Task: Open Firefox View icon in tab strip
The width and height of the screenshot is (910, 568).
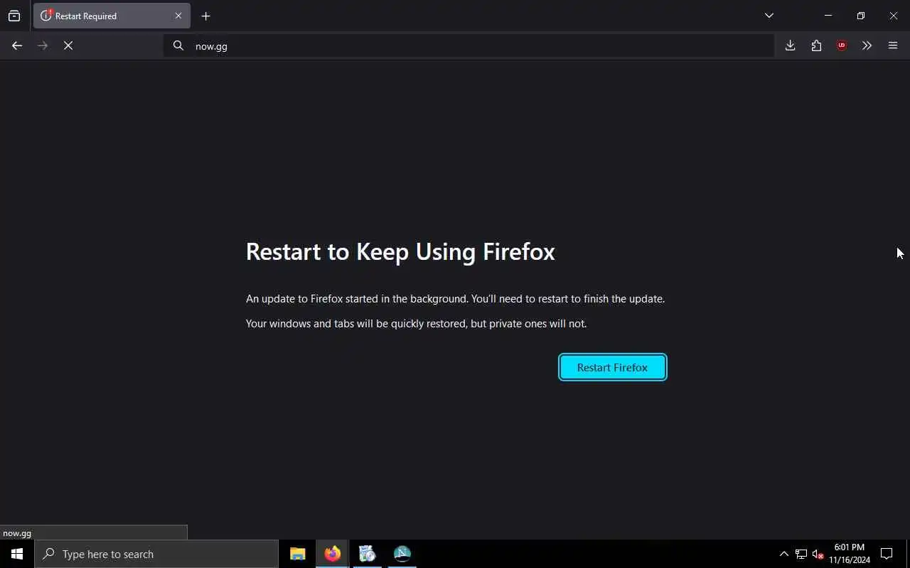Action: [14, 16]
